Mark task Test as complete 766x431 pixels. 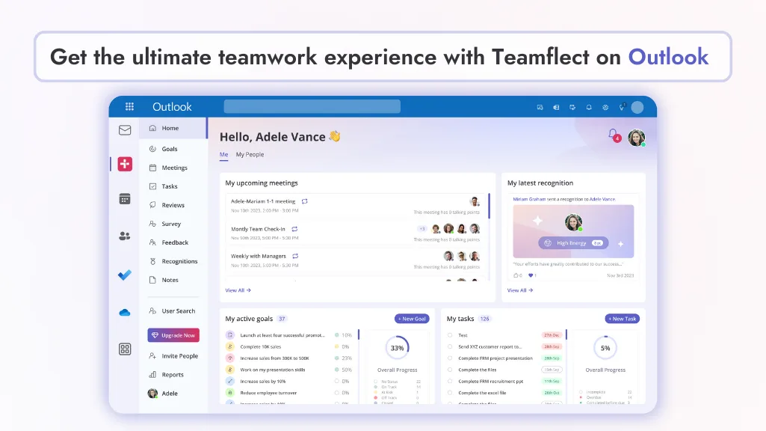pyautogui.click(x=450, y=335)
